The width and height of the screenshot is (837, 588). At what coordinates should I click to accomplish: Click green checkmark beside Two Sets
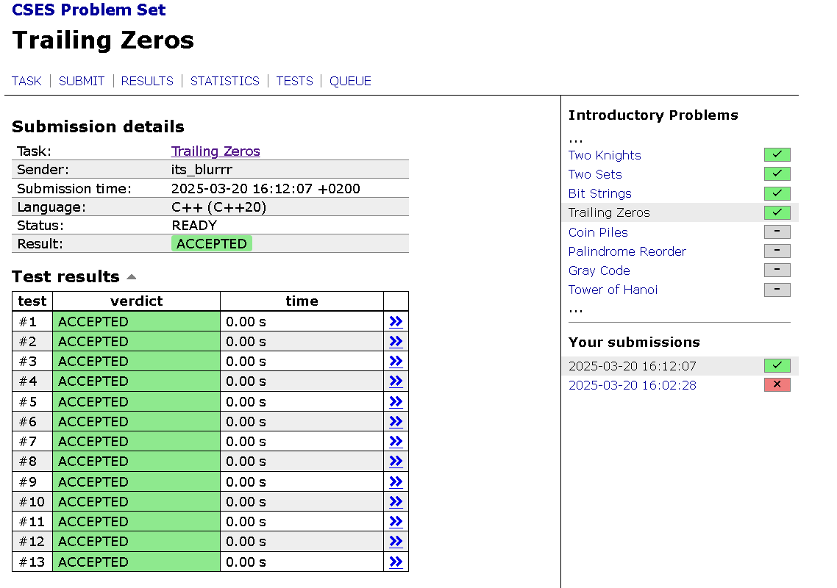click(777, 174)
